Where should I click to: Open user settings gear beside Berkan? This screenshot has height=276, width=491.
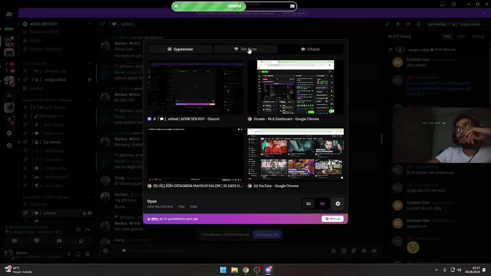point(87,254)
